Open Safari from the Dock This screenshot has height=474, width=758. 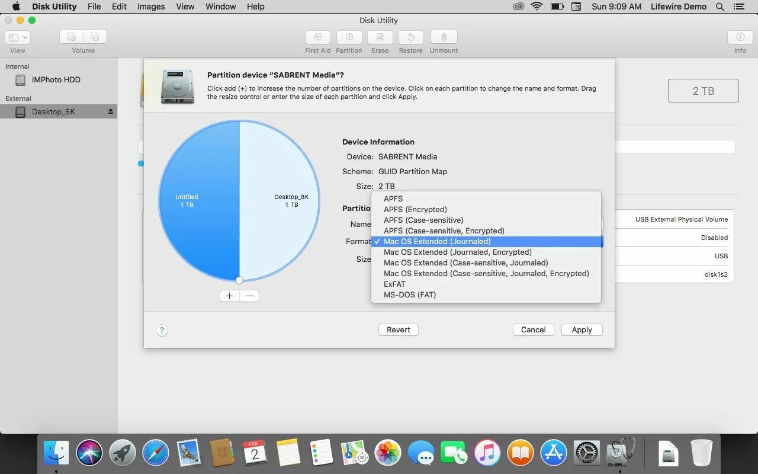click(156, 453)
